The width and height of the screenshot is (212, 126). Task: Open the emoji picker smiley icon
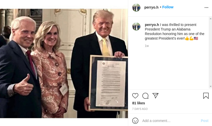point(135,121)
